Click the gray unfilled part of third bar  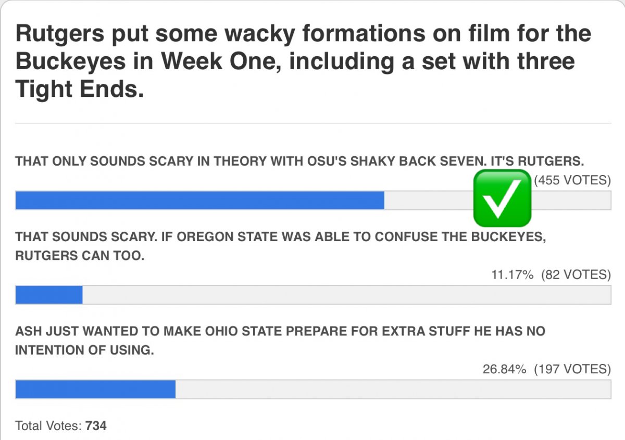coord(393,389)
